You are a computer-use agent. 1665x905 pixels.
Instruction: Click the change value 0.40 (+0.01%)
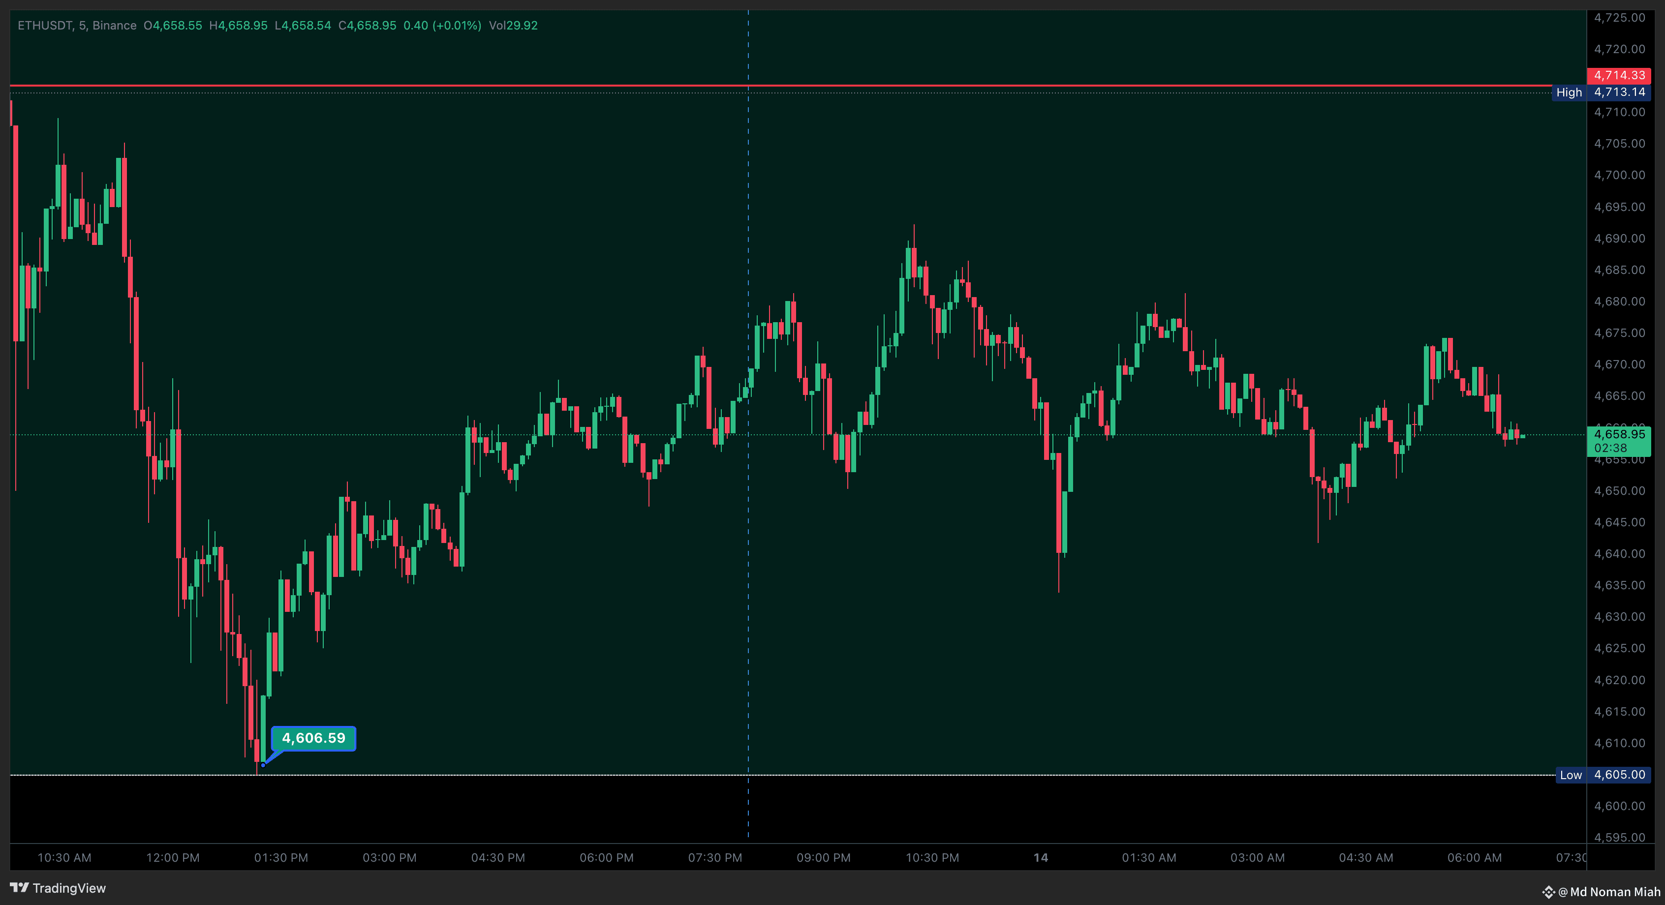[442, 26]
